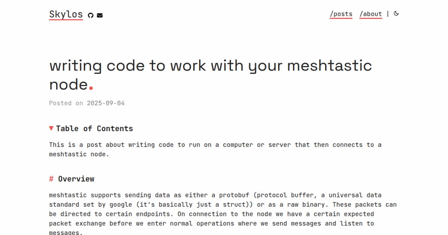
Task: Click the red dot ending the title
Action: pyautogui.click(x=91, y=88)
